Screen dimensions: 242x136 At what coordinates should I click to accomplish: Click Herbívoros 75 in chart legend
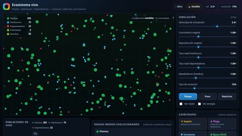point(57,122)
